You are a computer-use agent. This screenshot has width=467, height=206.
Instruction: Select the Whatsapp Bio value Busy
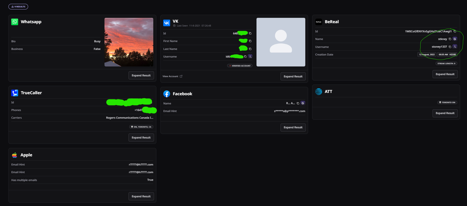click(97, 41)
